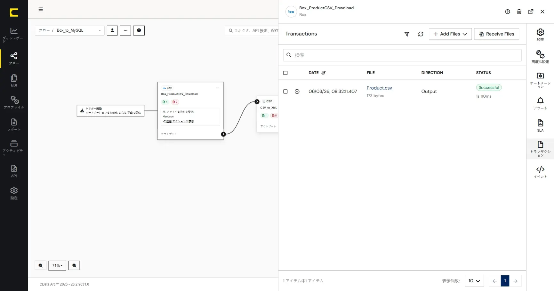Open the Product.csv file link

point(379,88)
